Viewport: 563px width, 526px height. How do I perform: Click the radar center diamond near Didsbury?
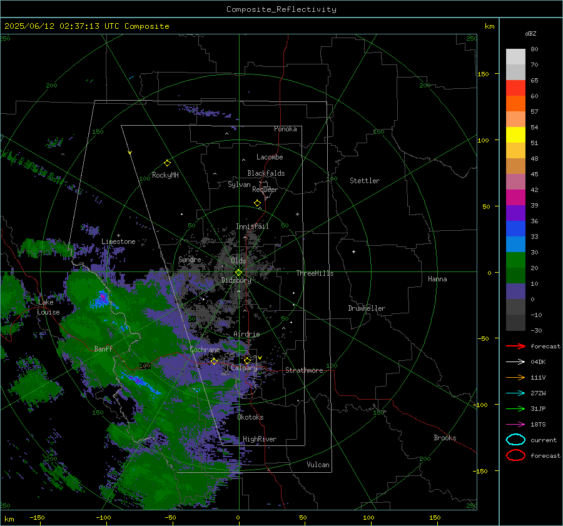238,273
